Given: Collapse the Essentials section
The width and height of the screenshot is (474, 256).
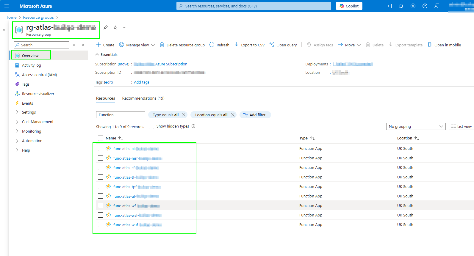Looking at the screenshot, I should tap(97, 55).
